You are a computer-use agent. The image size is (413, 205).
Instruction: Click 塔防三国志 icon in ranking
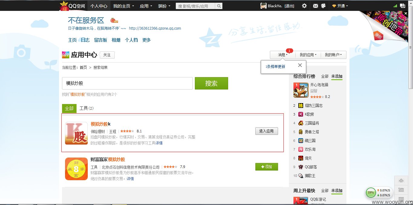click(x=301, y=106)
